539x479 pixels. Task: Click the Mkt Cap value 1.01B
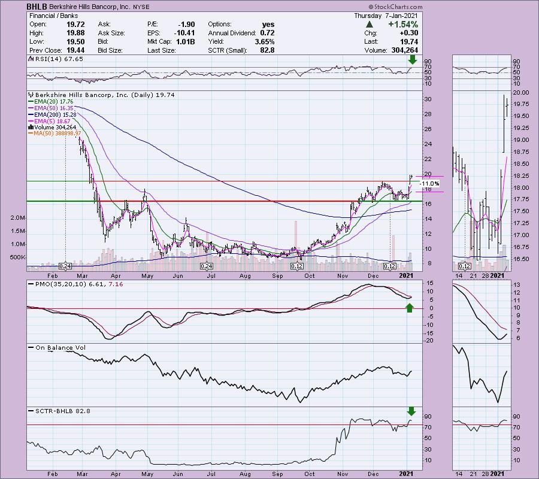point(186,41)
